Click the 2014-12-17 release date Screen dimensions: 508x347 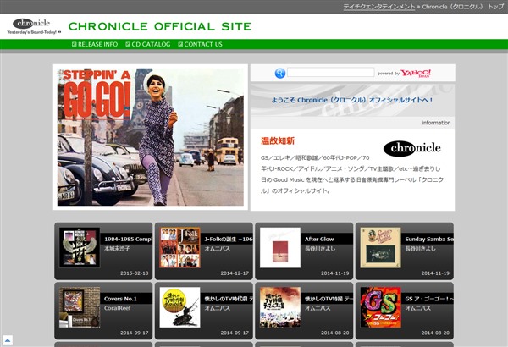[x=235, y=273]
